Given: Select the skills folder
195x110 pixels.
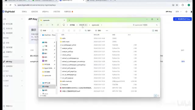Looking at the screenshot, I should coord(64,38).
